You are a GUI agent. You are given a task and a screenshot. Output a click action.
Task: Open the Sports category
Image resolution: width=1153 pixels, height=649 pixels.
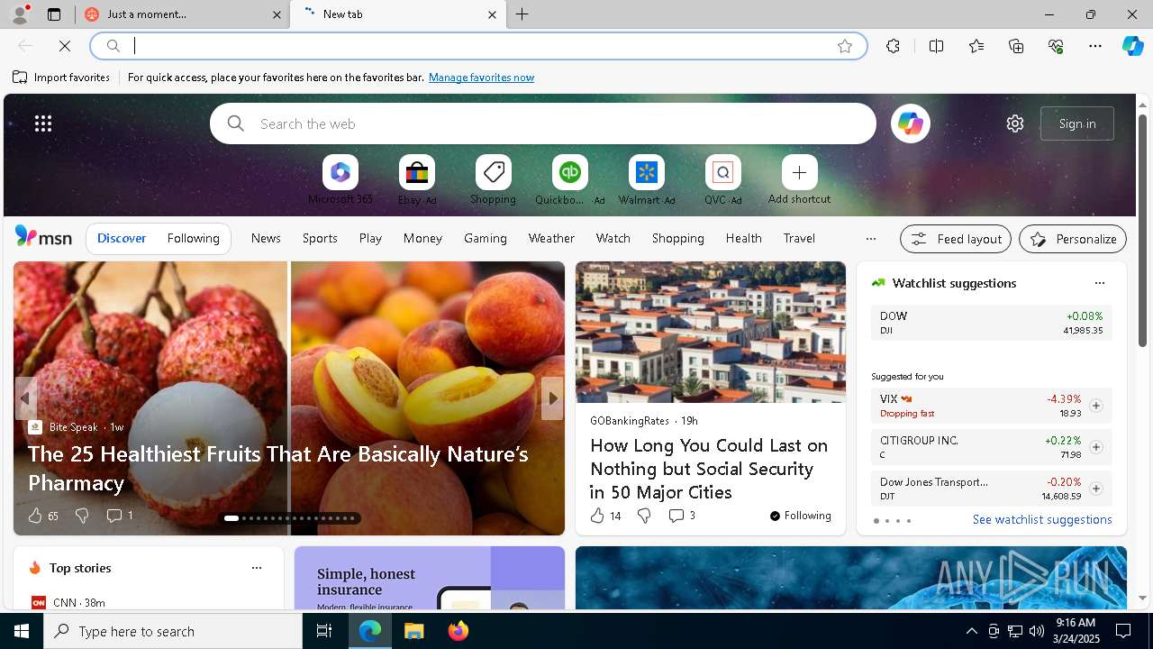(x=320, y=238)
